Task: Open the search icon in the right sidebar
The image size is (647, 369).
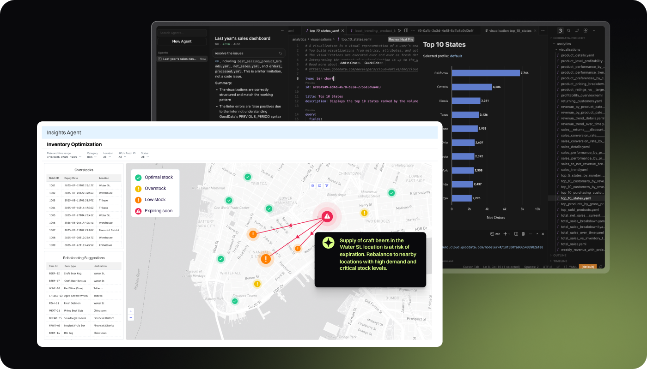Action: (569, 30)
